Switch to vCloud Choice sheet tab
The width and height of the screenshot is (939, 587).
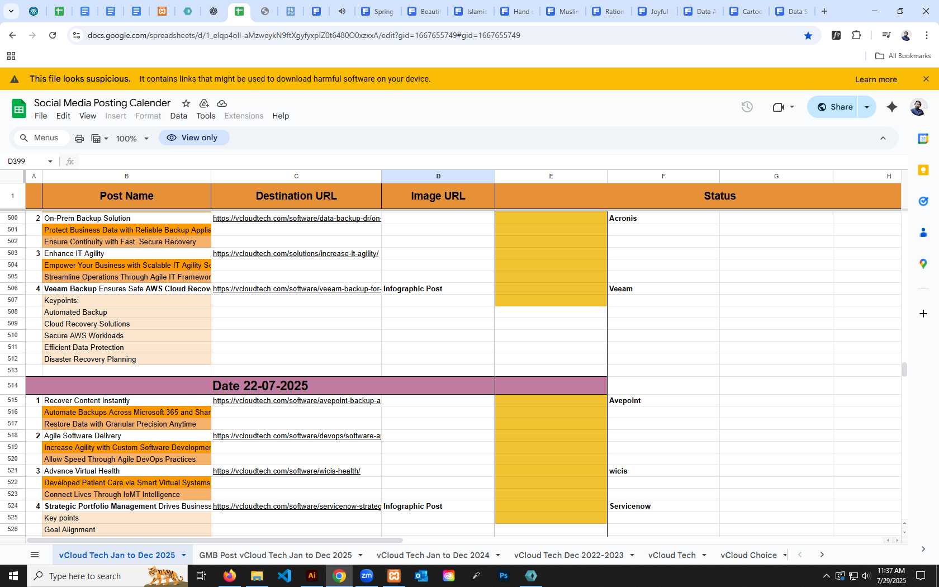[x=748, y=555]
